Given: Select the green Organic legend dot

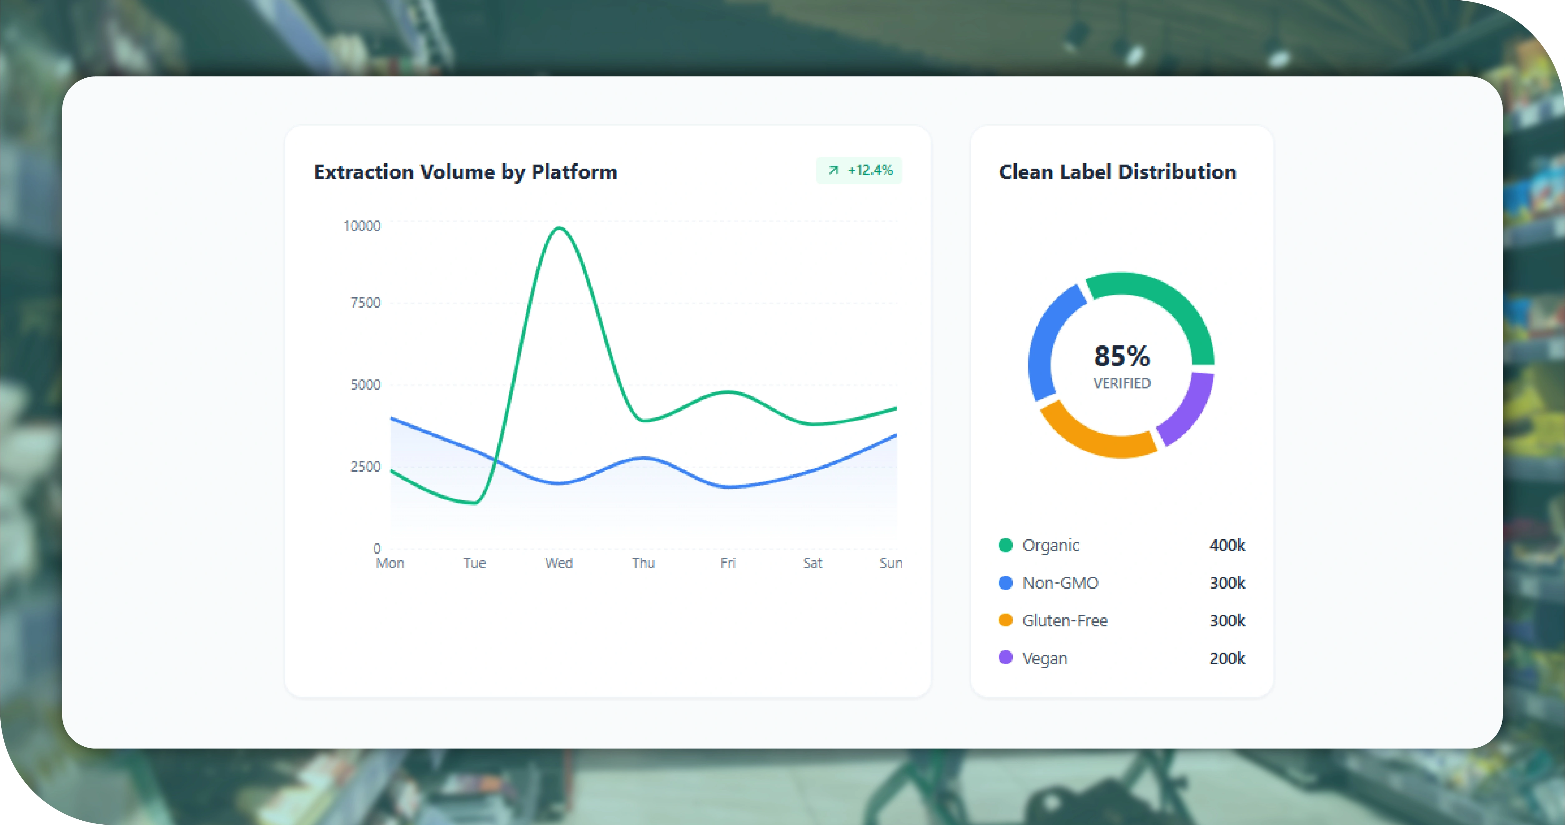Looking at the screenshot, I should click(1006, 546).
